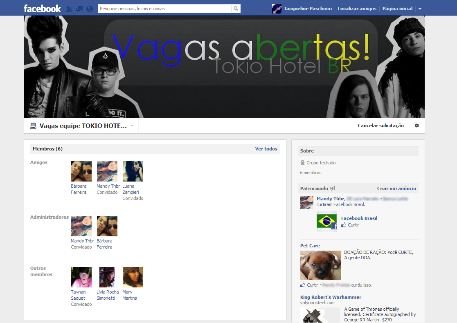Open Taynan Saquet's profile photo

[81, 277]
